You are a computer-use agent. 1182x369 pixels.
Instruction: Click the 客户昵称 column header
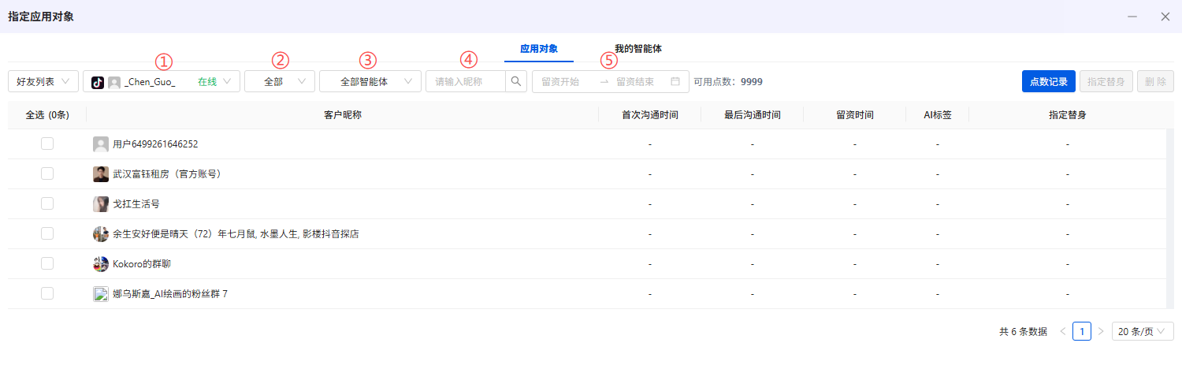point(343,115)
